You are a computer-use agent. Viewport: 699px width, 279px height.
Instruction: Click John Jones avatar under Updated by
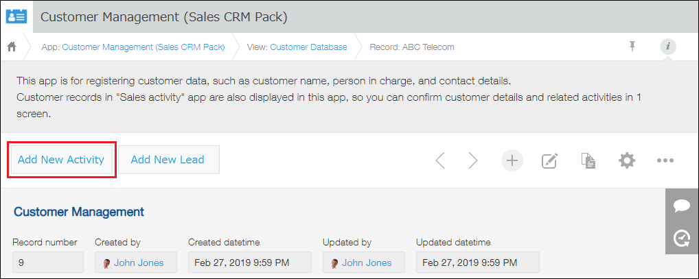335,263
